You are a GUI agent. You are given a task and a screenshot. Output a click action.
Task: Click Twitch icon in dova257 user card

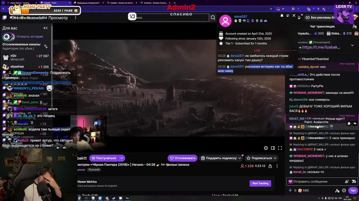pyautogui.click(x=288, y=16)
